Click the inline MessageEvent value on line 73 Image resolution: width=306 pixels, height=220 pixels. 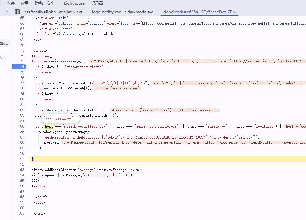point(197,61)
